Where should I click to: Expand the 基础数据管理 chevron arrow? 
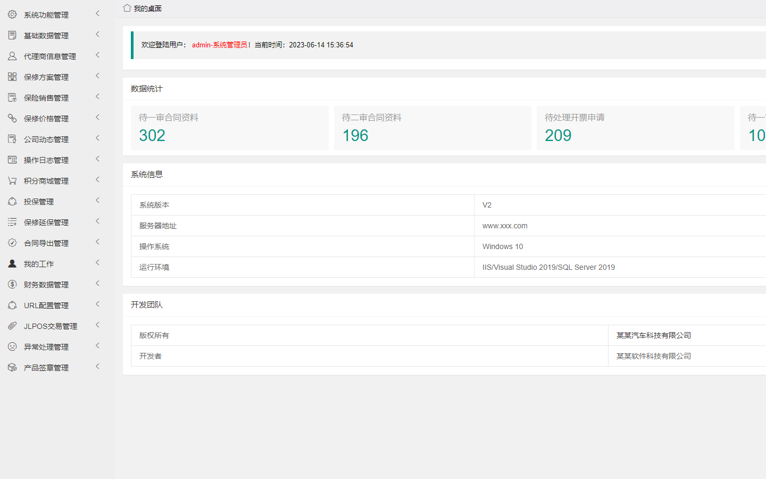coord(97,35)
